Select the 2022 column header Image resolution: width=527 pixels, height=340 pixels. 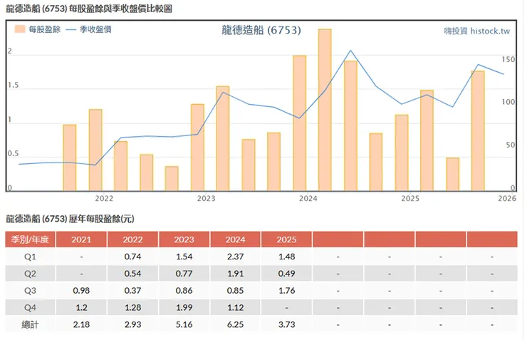point(132,239)
